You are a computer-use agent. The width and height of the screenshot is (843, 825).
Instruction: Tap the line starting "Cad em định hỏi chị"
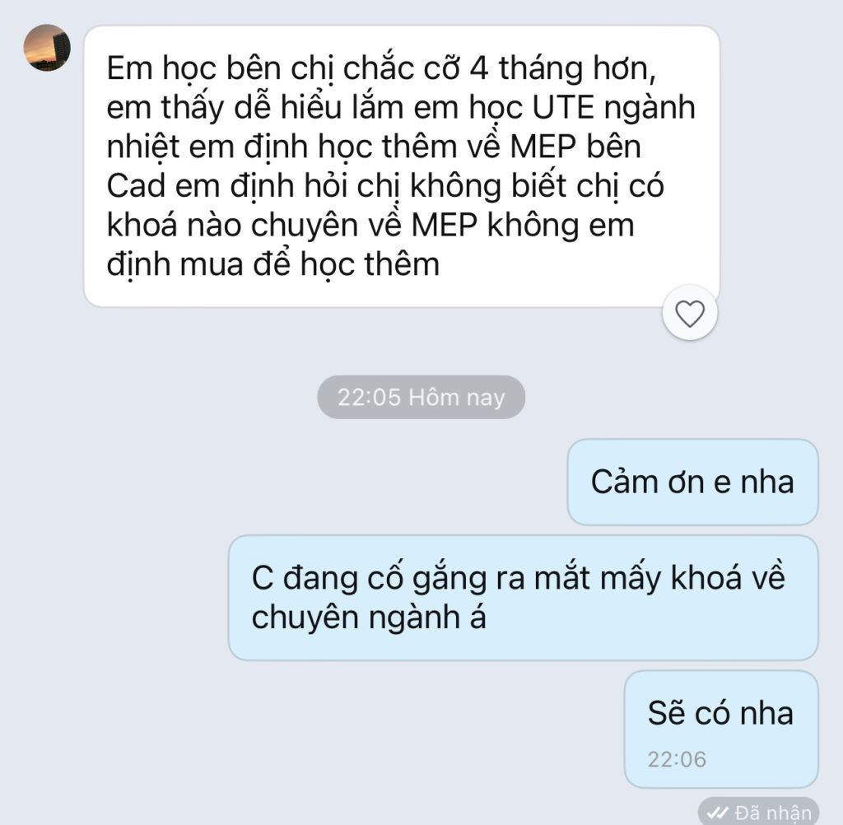pos(385,186)
